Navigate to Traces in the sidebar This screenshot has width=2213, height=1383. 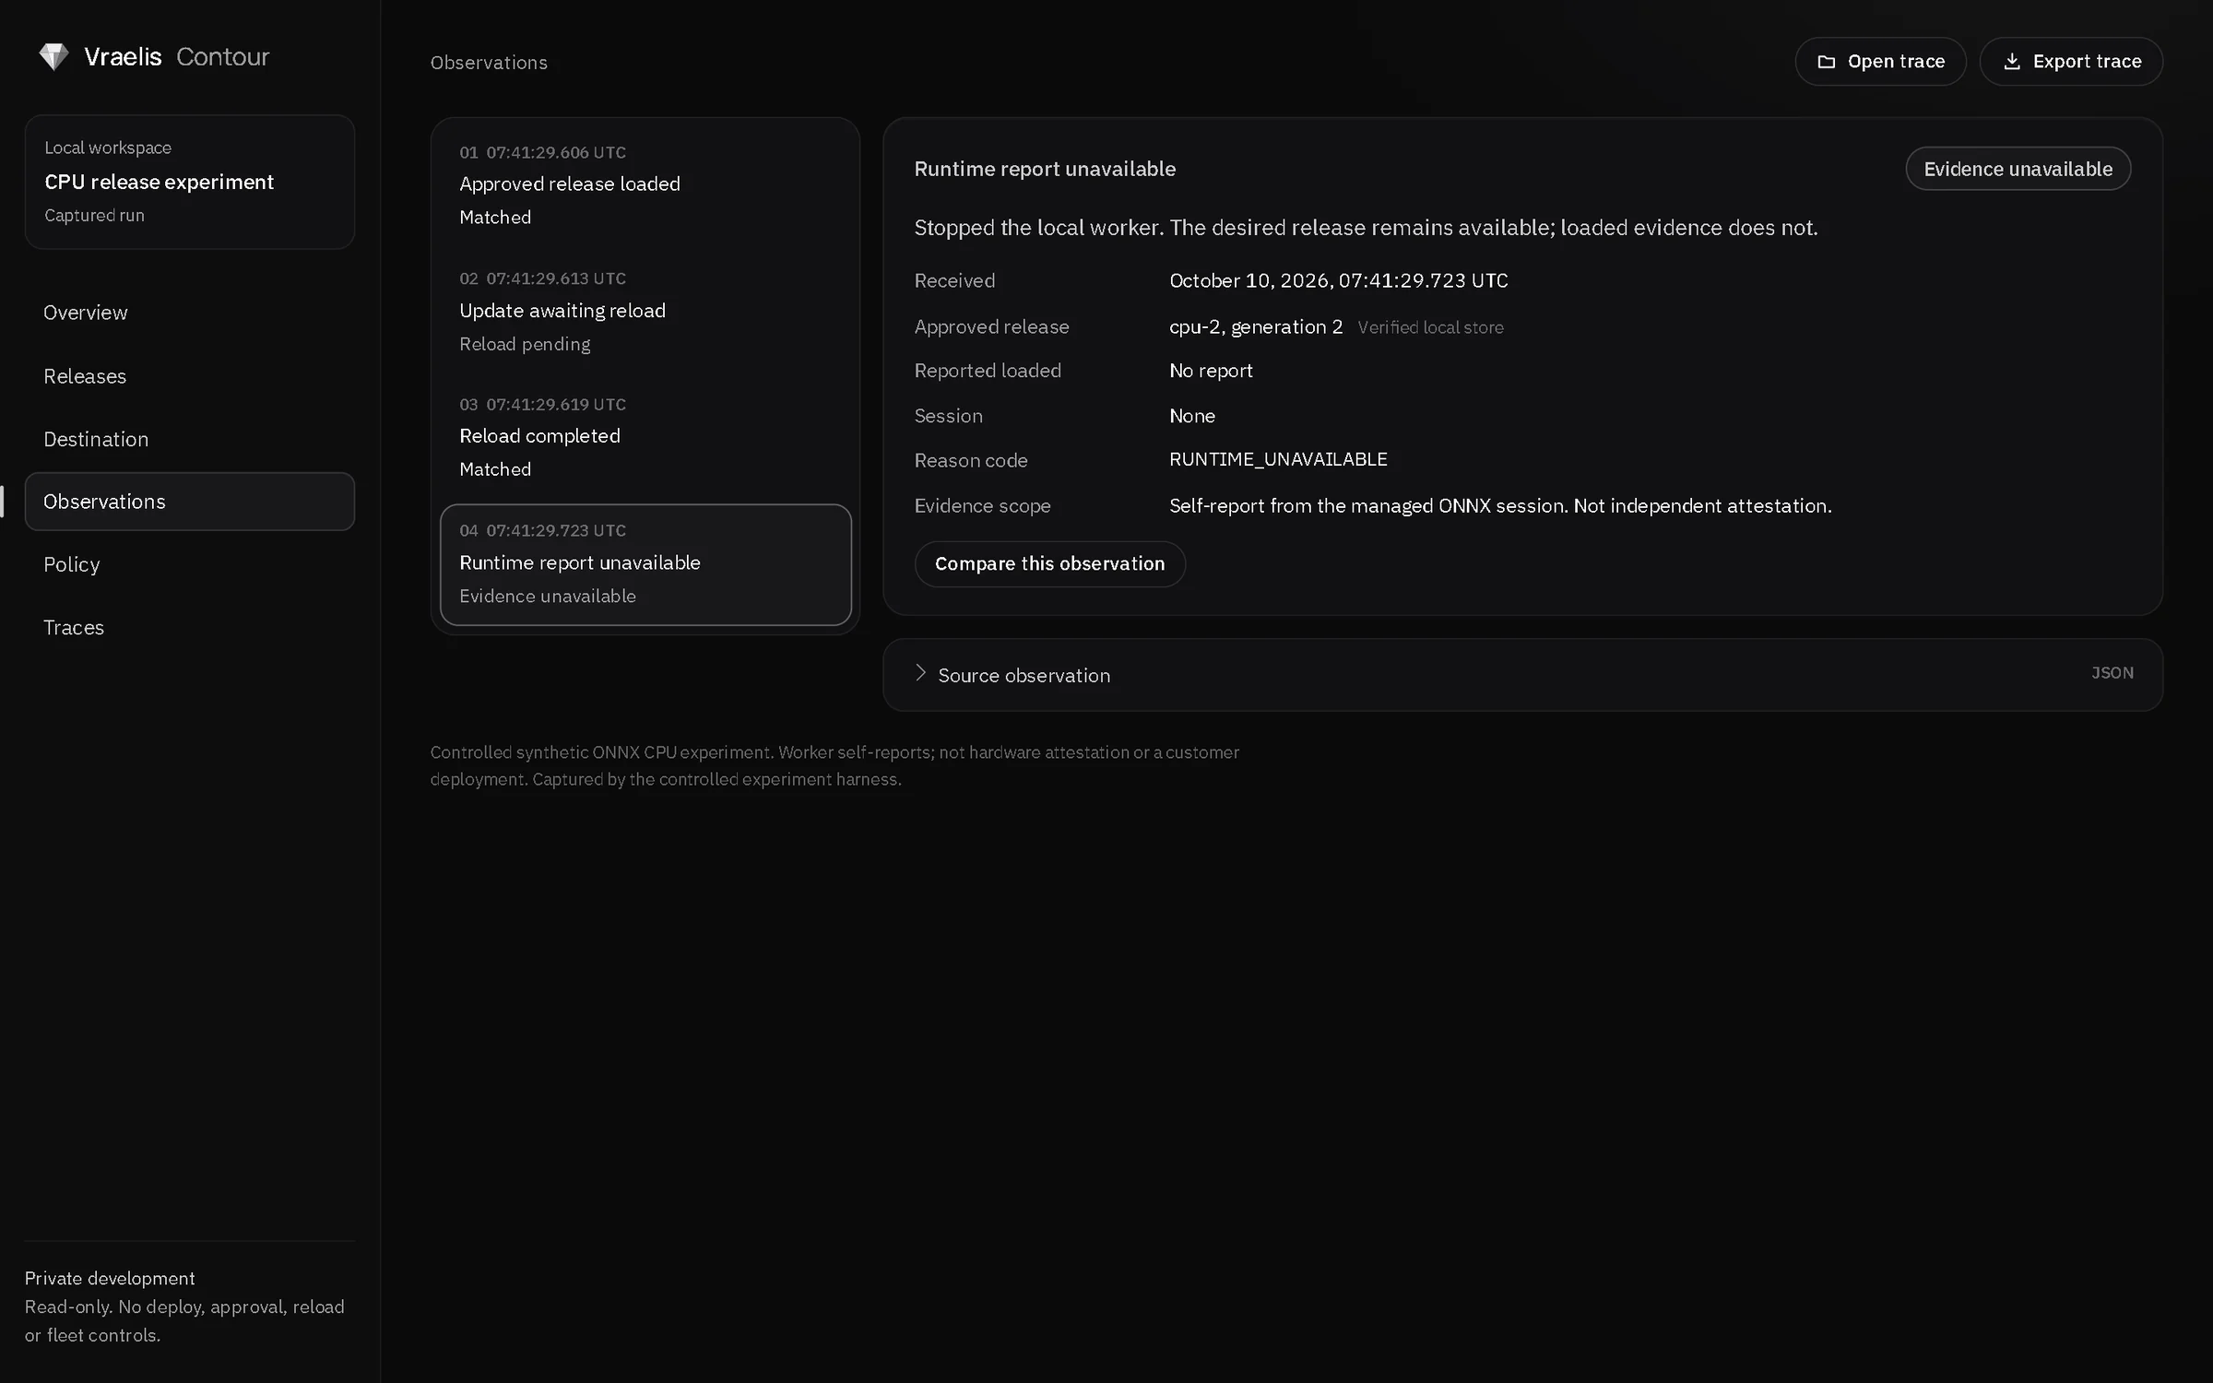click(189, 627)
